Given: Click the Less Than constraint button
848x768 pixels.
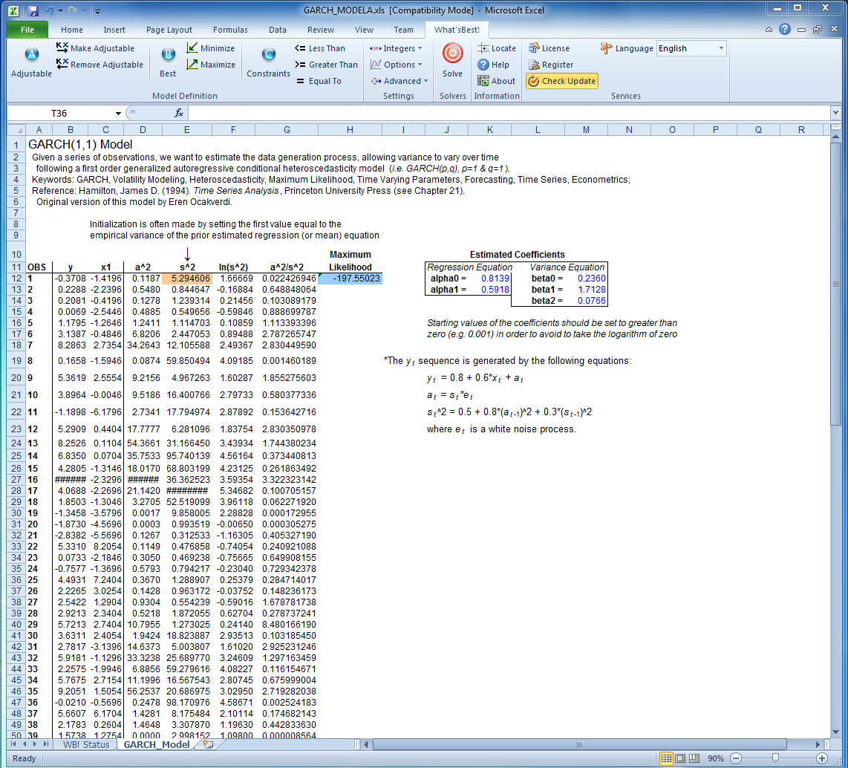Looking at the screenshot, I should (320, 48).
